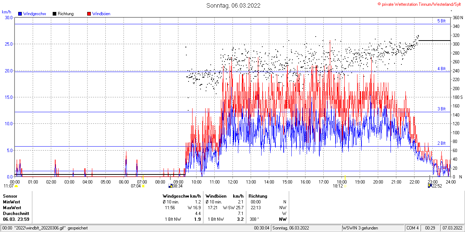
Task: Click the MaxWert row label
Action: 12,208
